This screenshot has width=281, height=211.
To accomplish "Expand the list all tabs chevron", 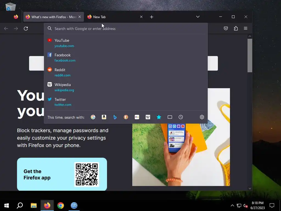I will tap(198, 17).
